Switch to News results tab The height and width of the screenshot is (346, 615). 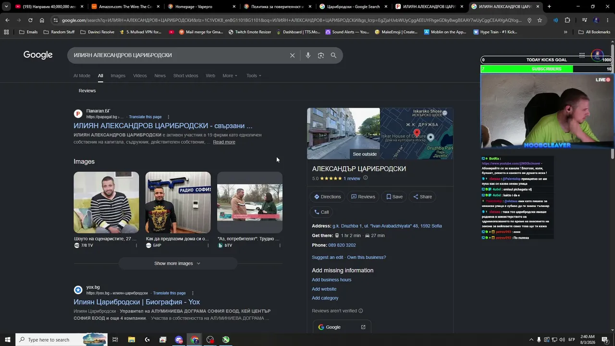(x=160, y=75)
